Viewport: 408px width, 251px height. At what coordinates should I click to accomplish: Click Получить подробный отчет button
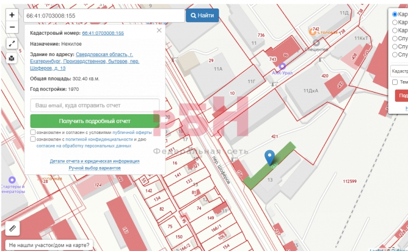pos(95,121)
